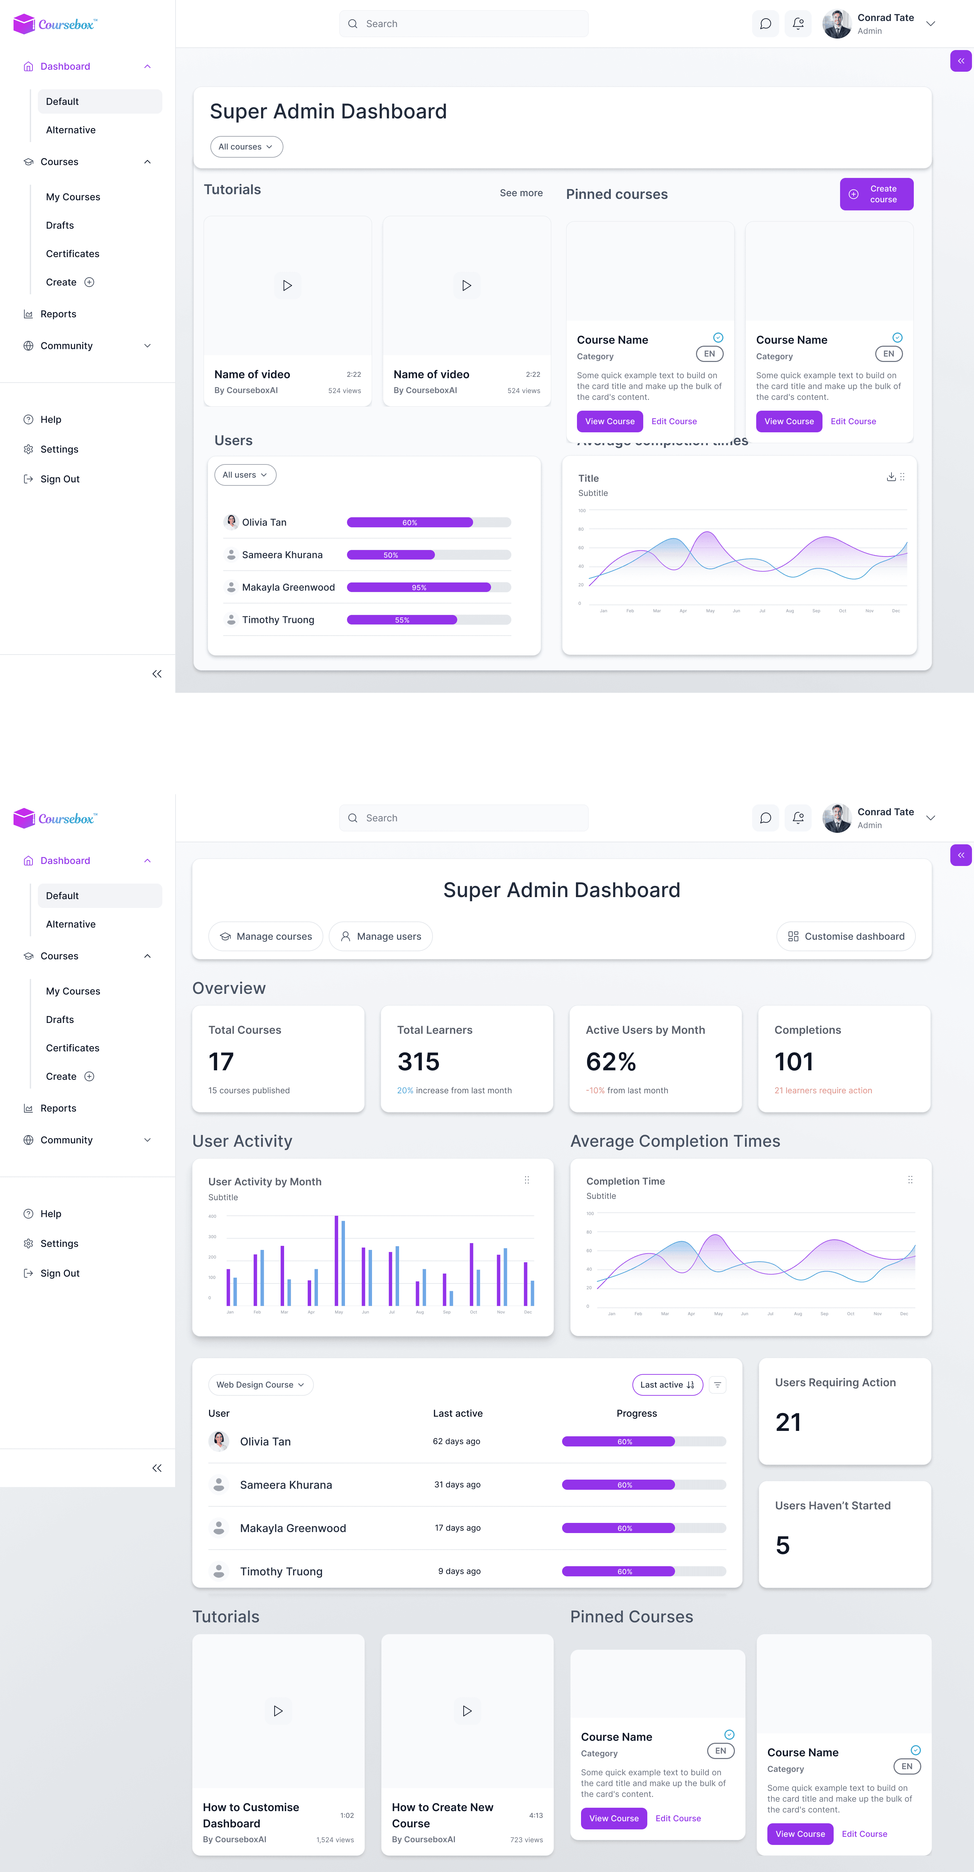Click the Customise dashboard button
This screenshot has width=974, height=1872.
pos(845,936)
